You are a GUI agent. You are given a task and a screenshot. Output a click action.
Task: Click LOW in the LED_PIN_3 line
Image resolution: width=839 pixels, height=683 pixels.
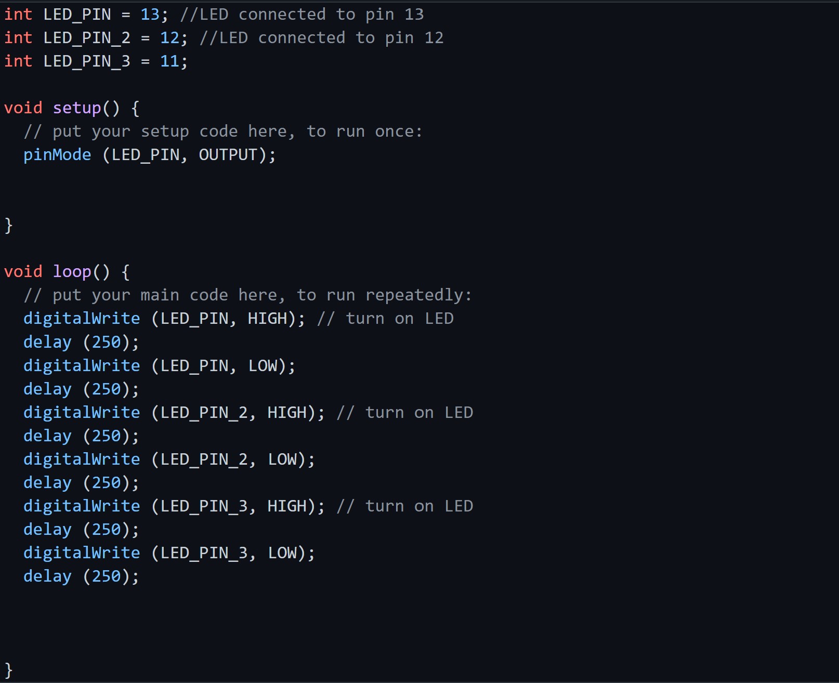[282, 553]
